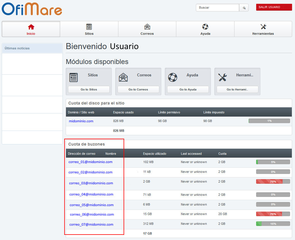
Task: Click into the Buscar search field
Action: [218, 8]
